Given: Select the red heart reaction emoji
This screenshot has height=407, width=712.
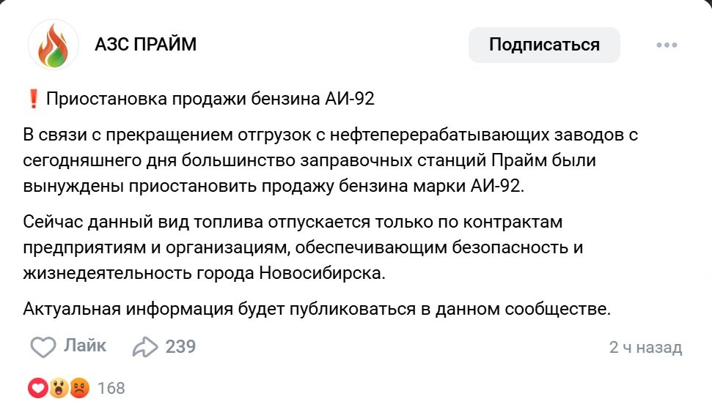Looking at the screenshot, I should tap(38, 388).
